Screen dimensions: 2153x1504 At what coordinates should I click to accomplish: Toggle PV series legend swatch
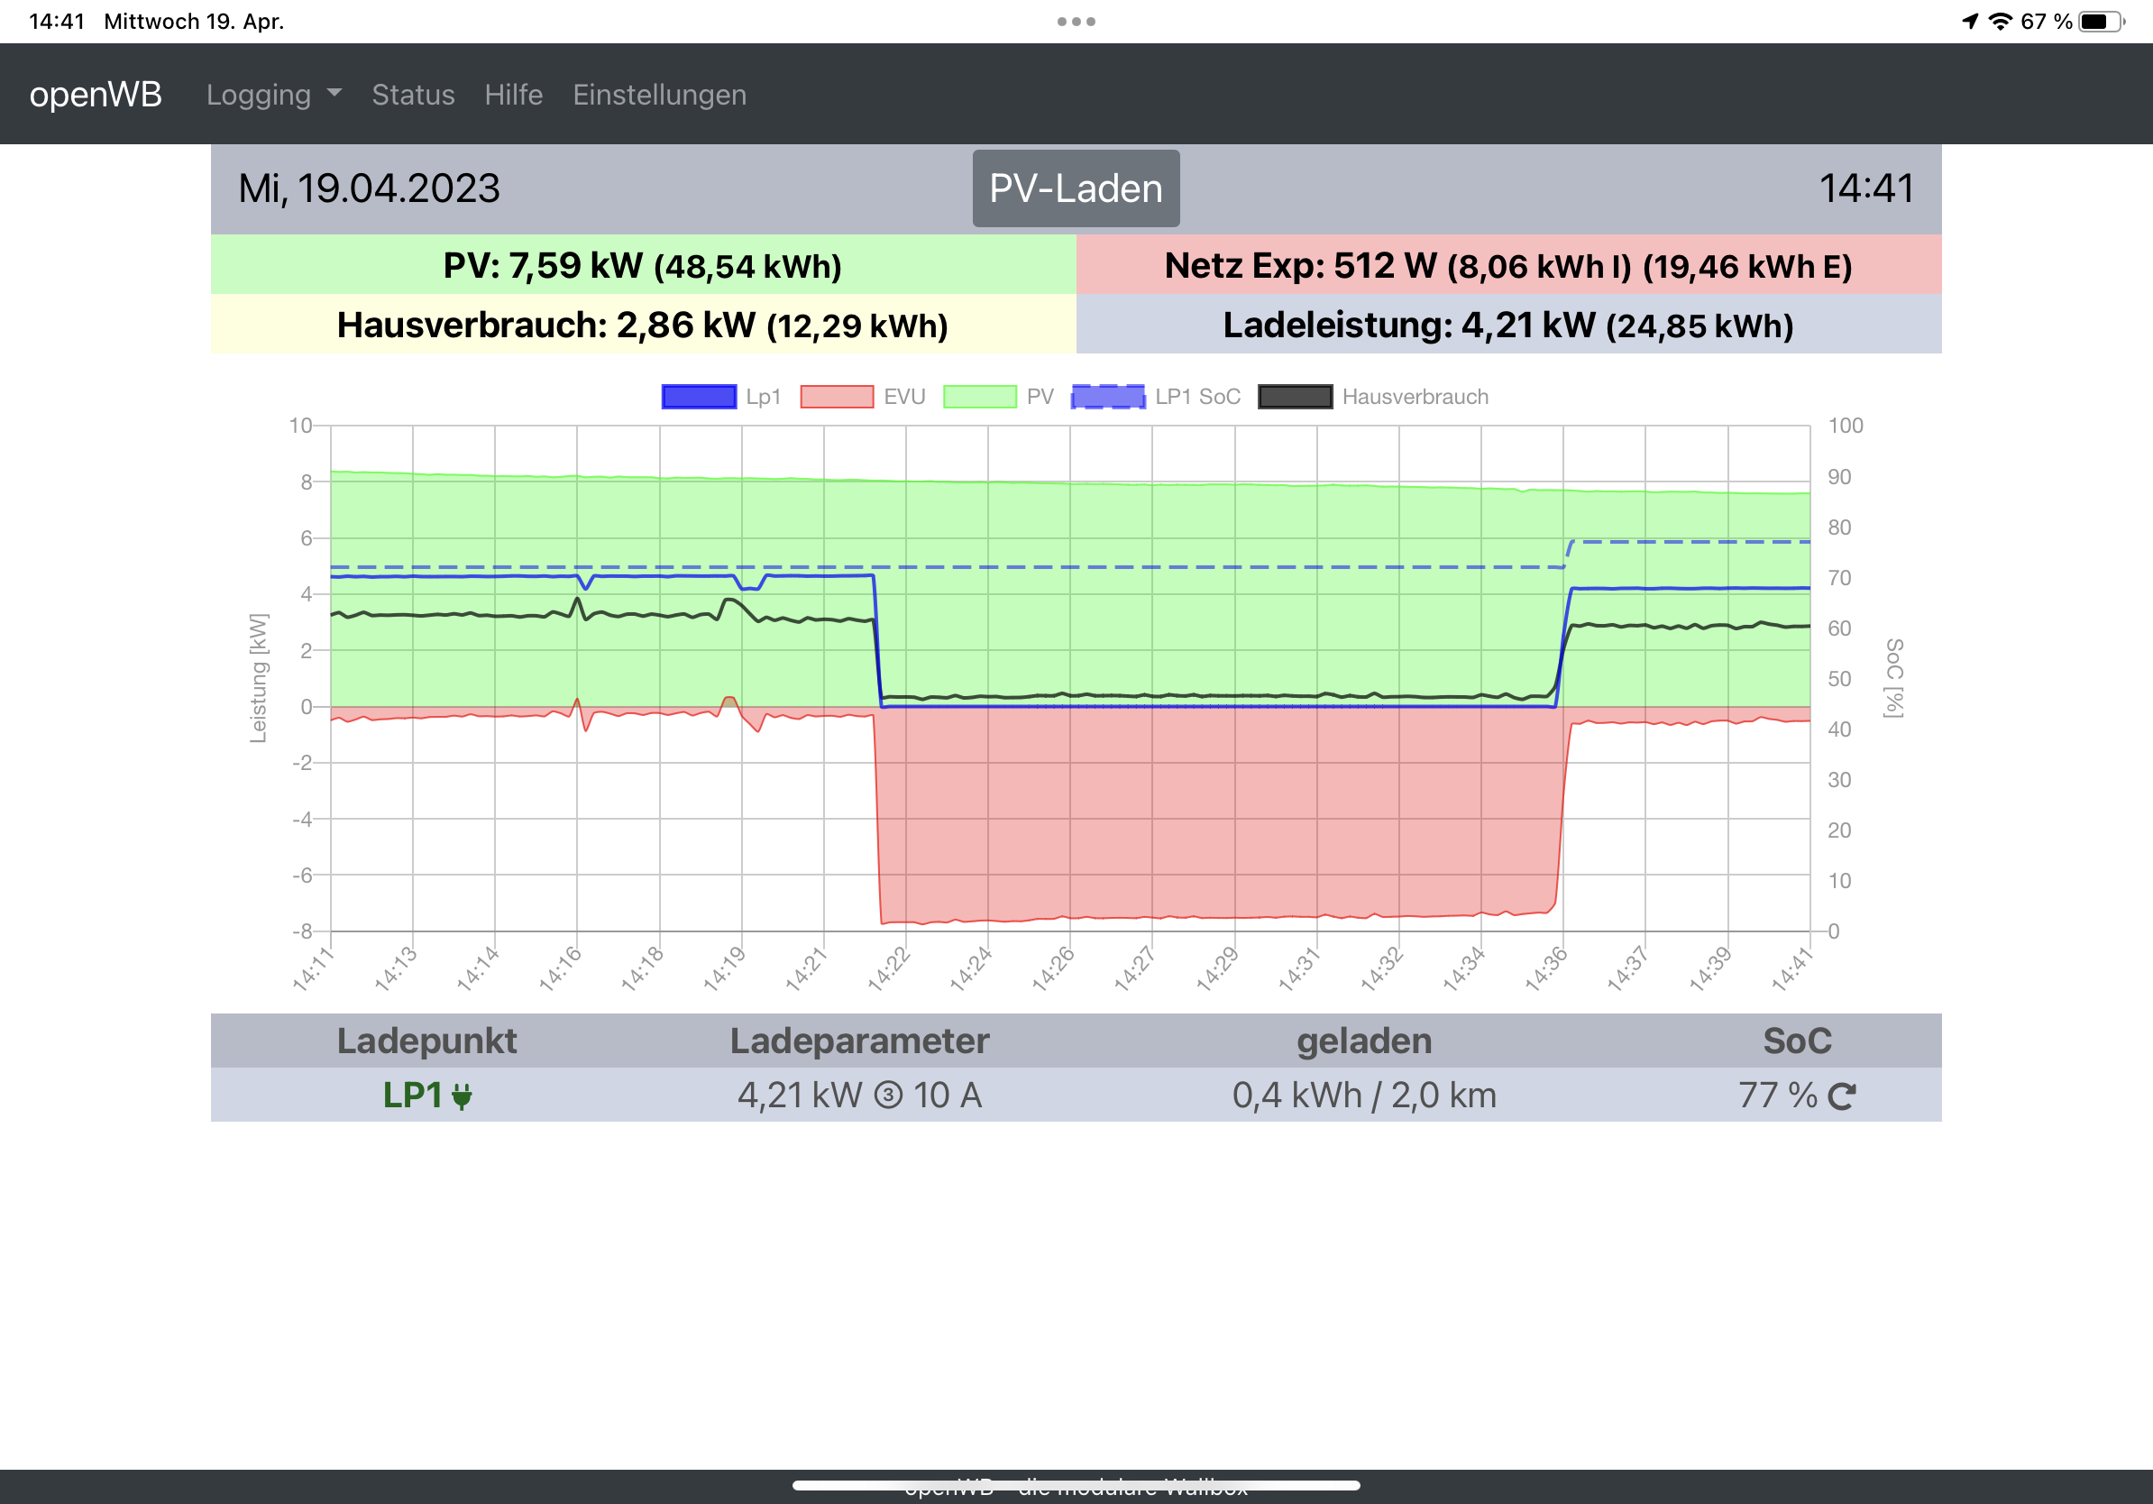[x=979, y=397]
